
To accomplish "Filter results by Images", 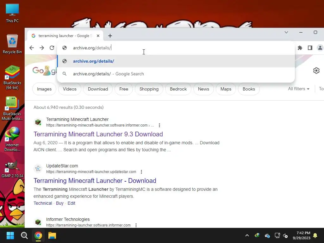I will coord(44,89).
